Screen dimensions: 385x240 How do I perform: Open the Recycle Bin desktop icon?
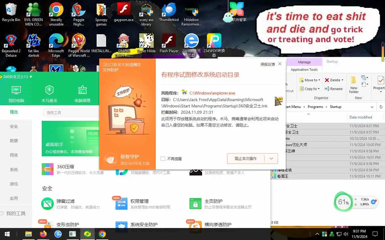point(11,13)
